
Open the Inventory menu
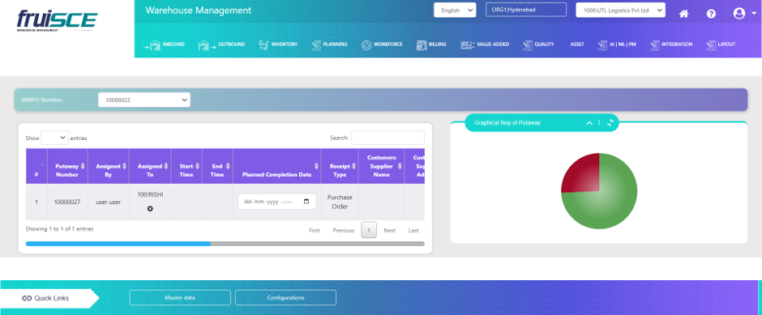coord(278,45)
